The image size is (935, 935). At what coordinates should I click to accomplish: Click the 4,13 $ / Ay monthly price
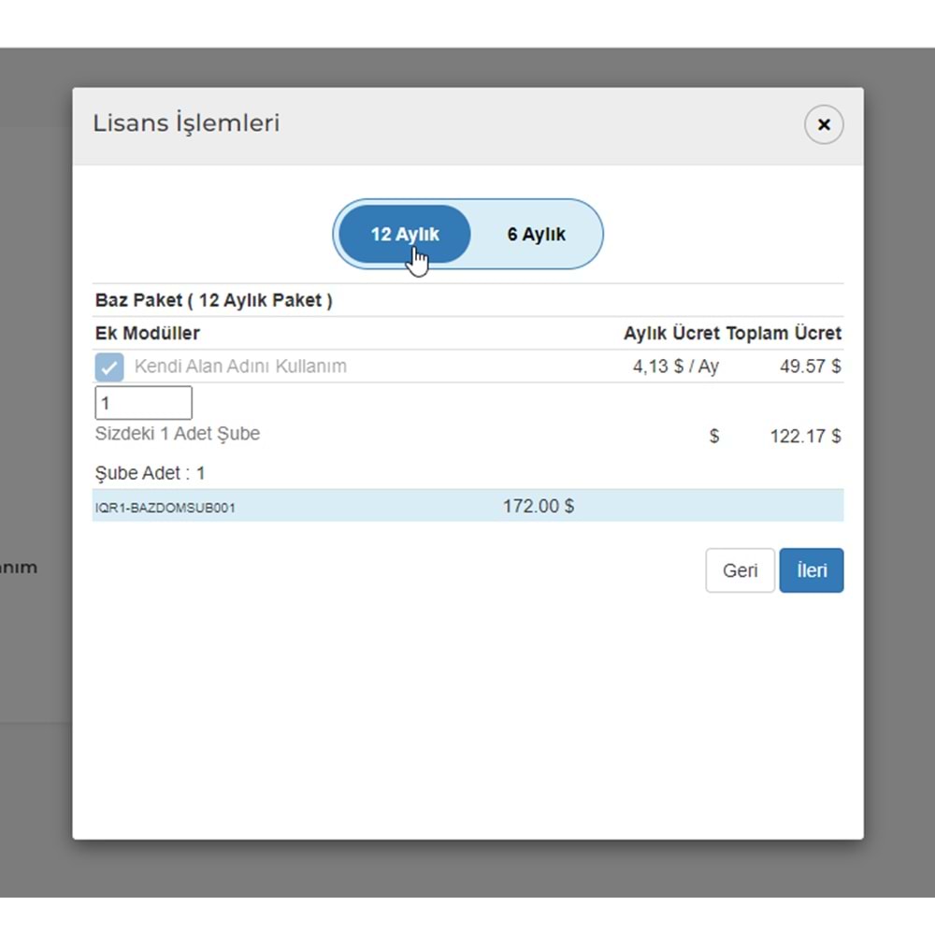click(676, 367)
